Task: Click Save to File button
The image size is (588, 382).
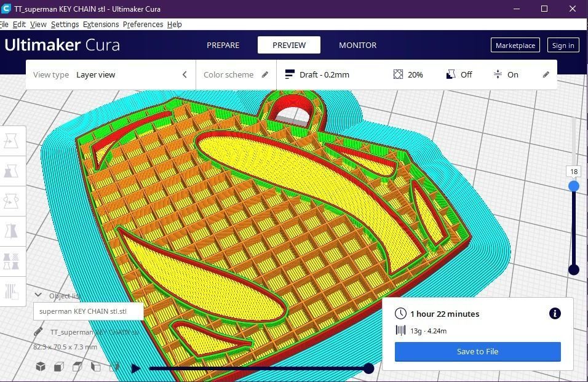Action: (477, 351)
